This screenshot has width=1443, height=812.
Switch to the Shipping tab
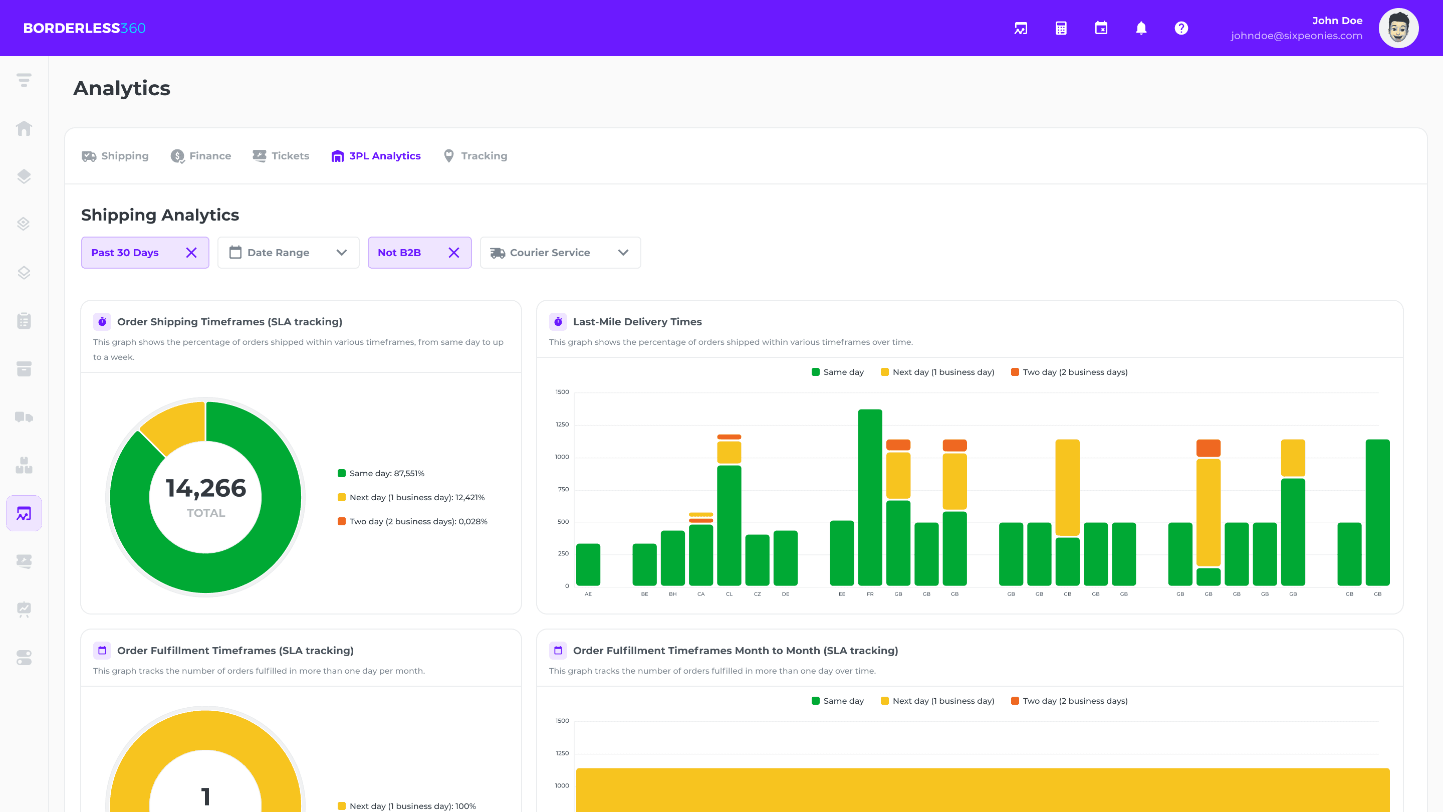pos(115,156)
